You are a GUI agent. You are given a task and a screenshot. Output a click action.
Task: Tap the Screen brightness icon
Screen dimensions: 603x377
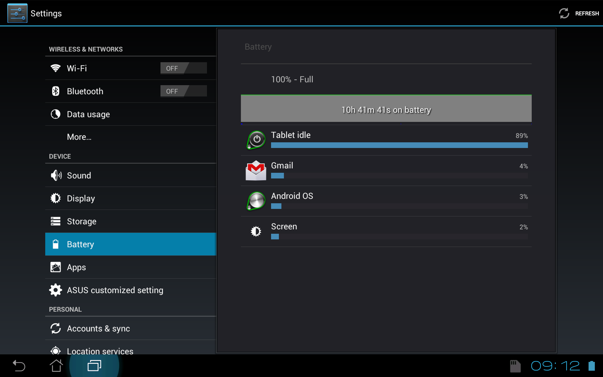(256, 231)
